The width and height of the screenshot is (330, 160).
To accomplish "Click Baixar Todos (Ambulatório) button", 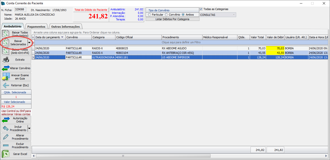I will point(16,34).
